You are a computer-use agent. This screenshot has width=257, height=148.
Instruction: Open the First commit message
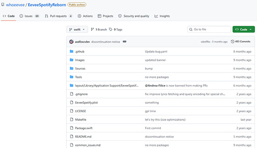coord(153,128)
